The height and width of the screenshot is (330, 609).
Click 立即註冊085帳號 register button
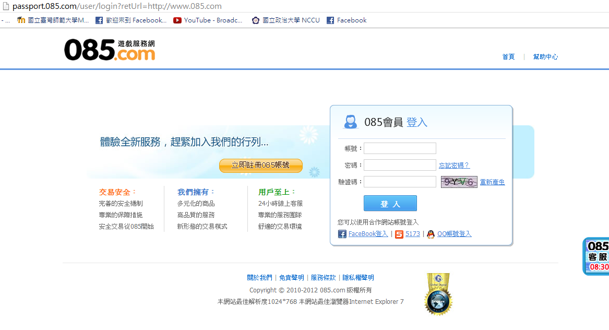pos(260,165)
